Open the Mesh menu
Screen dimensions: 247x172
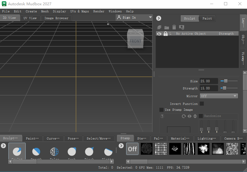pos(45,11)
